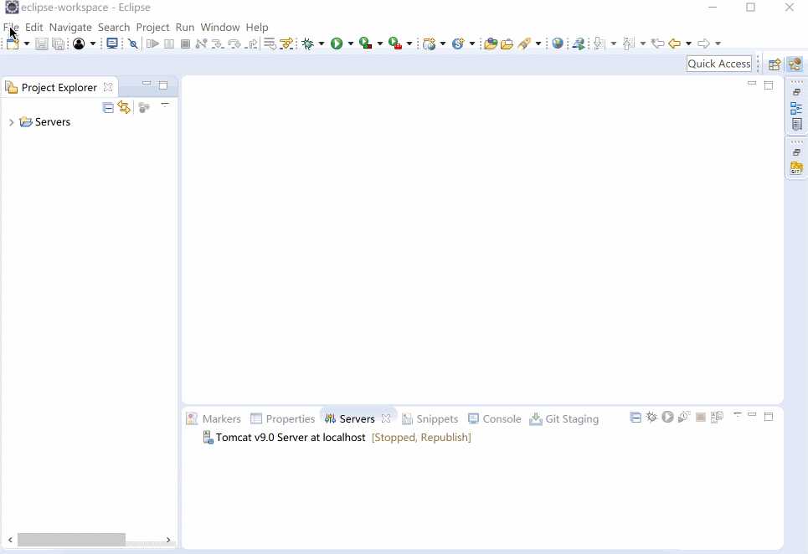Image resolution: width=808 pixels, height=554 pixels.
Task: Open dropdown next to black circular icon
Action: point(93,44)
